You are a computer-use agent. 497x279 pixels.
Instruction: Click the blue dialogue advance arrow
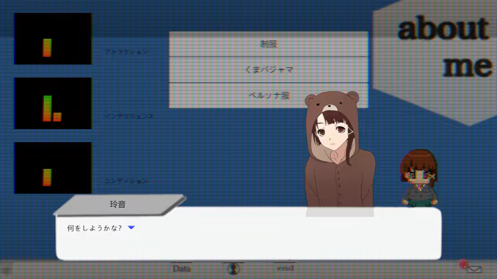pyautogui.click(x=131, y=228)
